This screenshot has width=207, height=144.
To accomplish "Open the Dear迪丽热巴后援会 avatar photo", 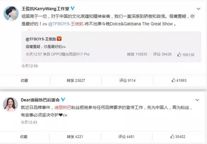I will tap(10, 105).
